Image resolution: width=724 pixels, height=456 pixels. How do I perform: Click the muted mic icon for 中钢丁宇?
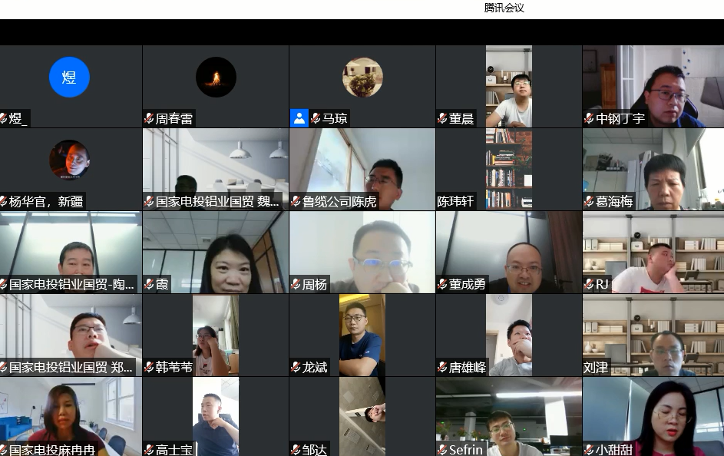589,118
